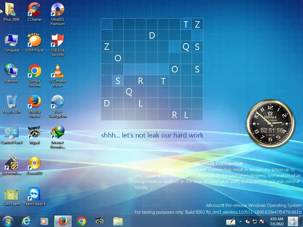
Task: Open Internet Download Manager shortcut
Action: tap(58, 137)
